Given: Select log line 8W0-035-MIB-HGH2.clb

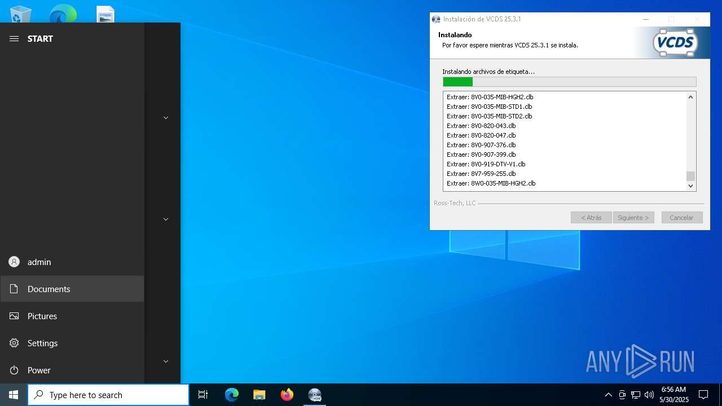Looking at the screenshot, I should 491,183.
